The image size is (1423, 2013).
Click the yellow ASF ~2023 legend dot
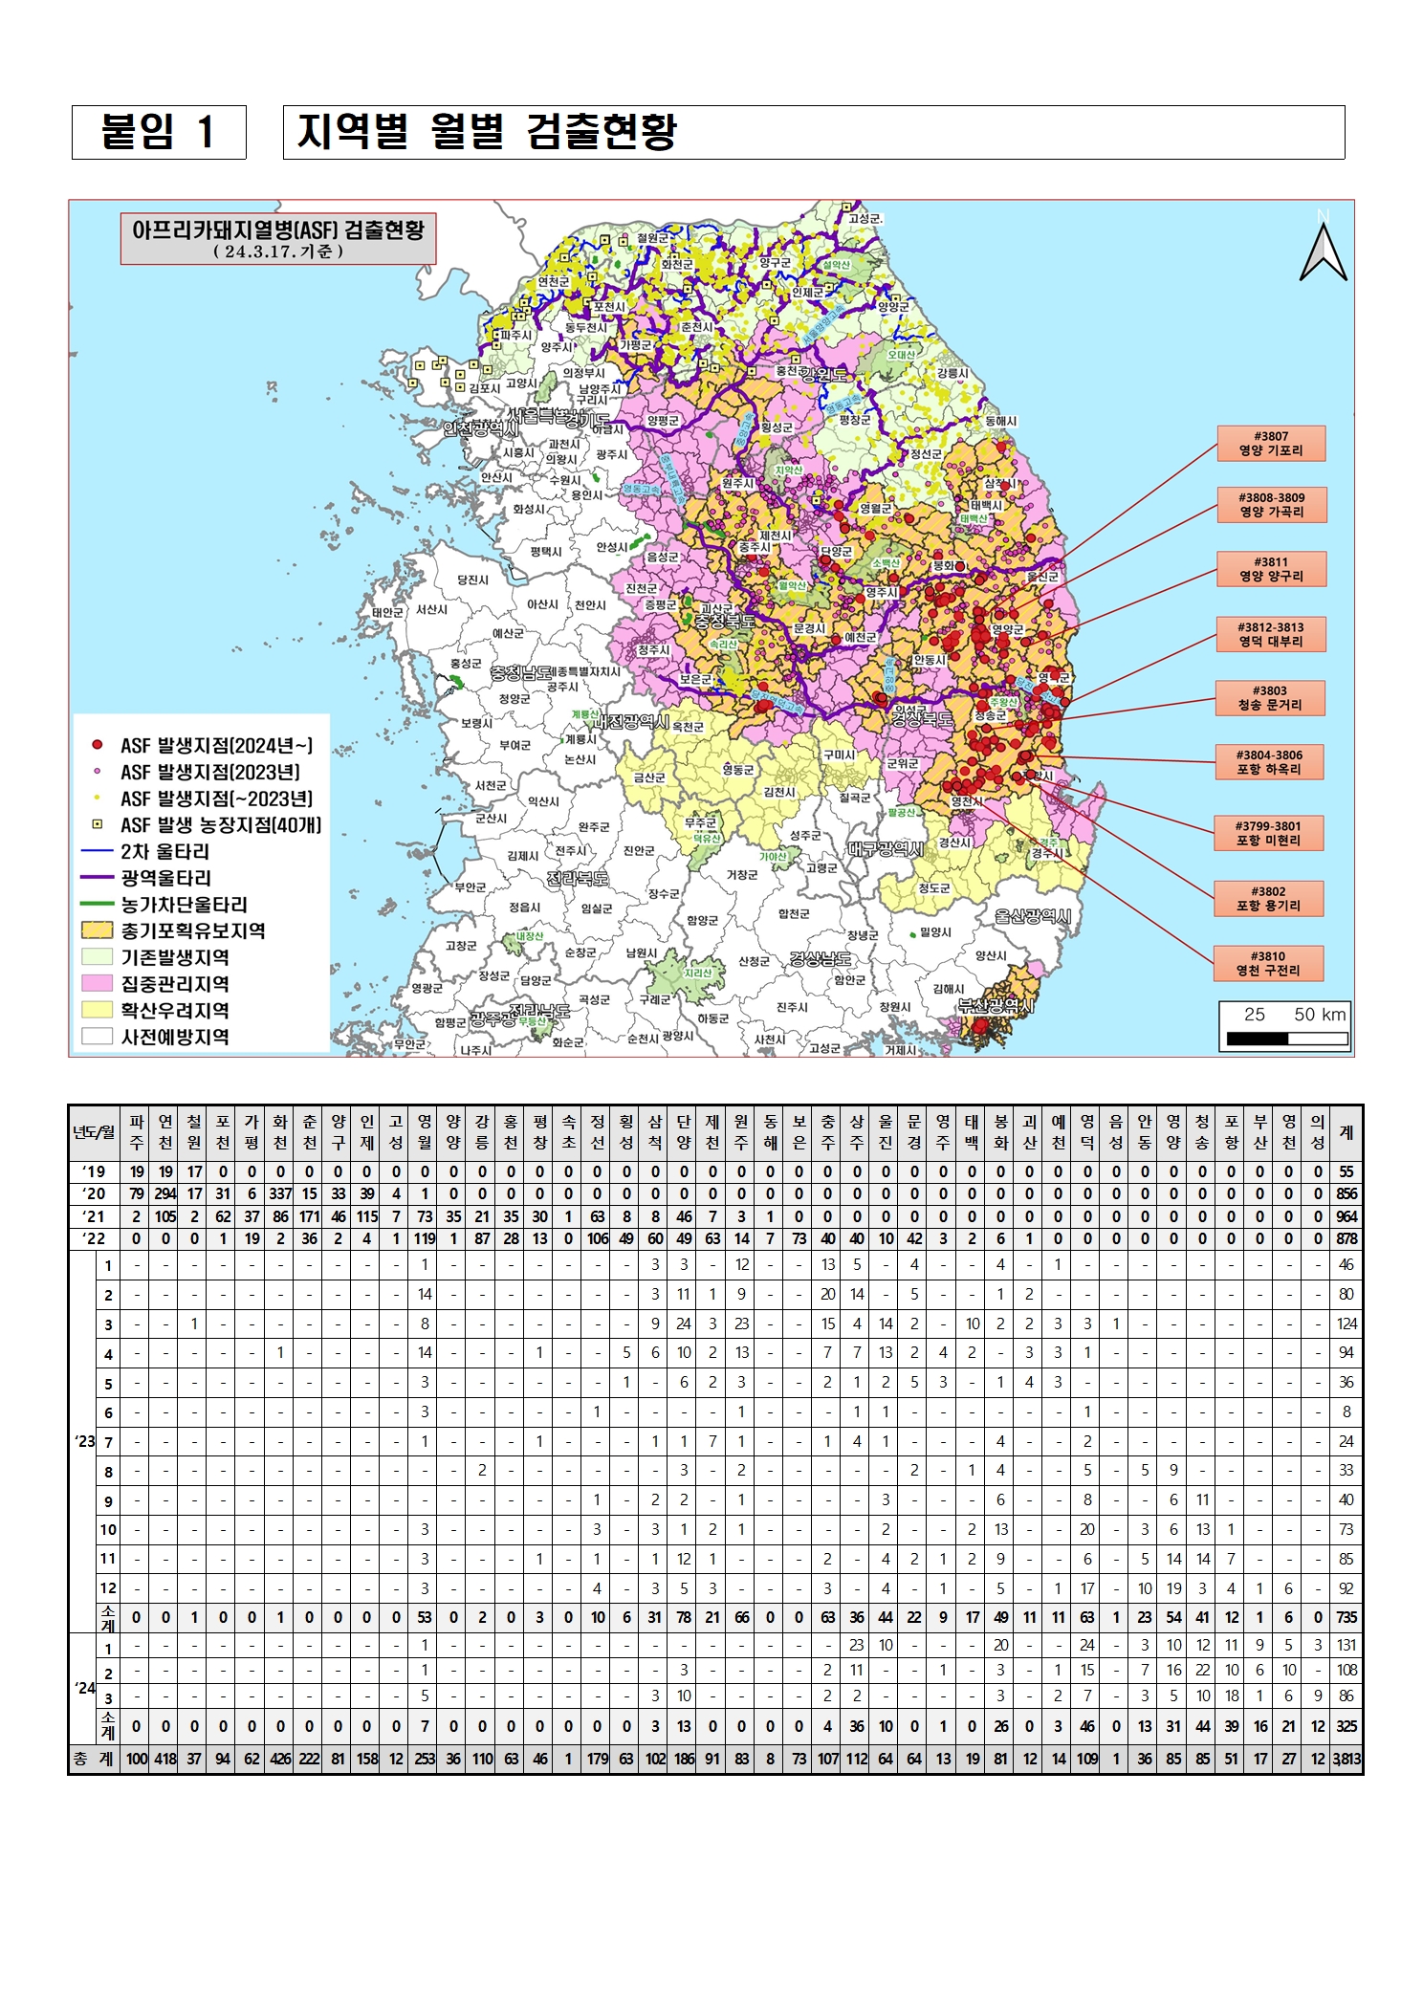[97, 798]
